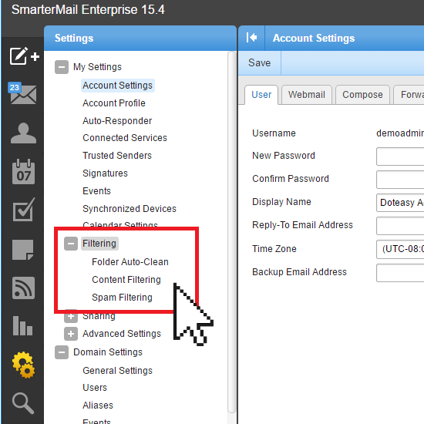This screenshot has width=424, height=424.
Task: Open the mail inbox icon with 23 badge
Action: click(22, 93)
